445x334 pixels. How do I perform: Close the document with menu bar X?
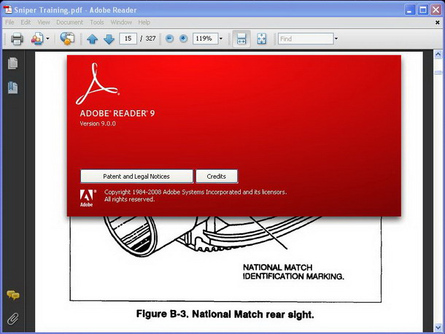(x=437, y=23)
